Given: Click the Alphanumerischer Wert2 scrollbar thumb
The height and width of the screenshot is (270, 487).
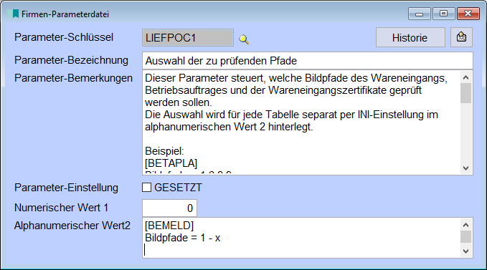Looking at the screenshot, I should coord(465,237).
